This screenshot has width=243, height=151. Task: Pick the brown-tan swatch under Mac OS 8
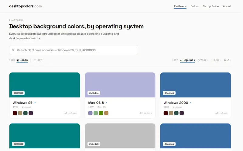point(106,113)
